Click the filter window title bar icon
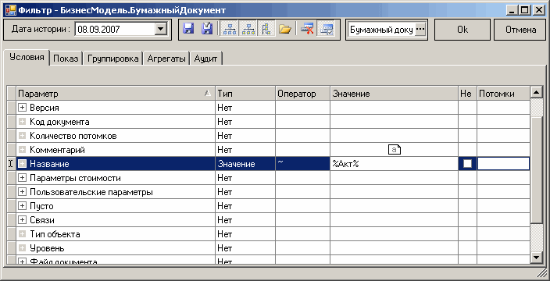 [x=10, y=10]
